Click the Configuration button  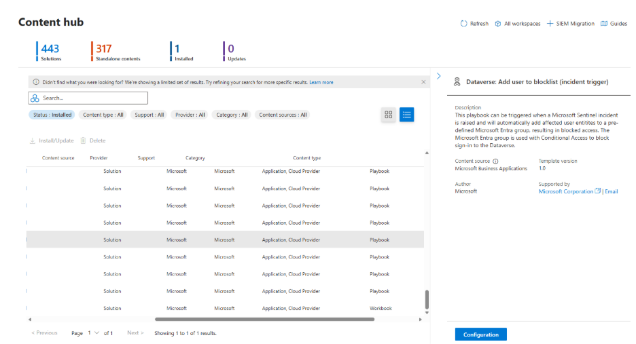[480, 335]
